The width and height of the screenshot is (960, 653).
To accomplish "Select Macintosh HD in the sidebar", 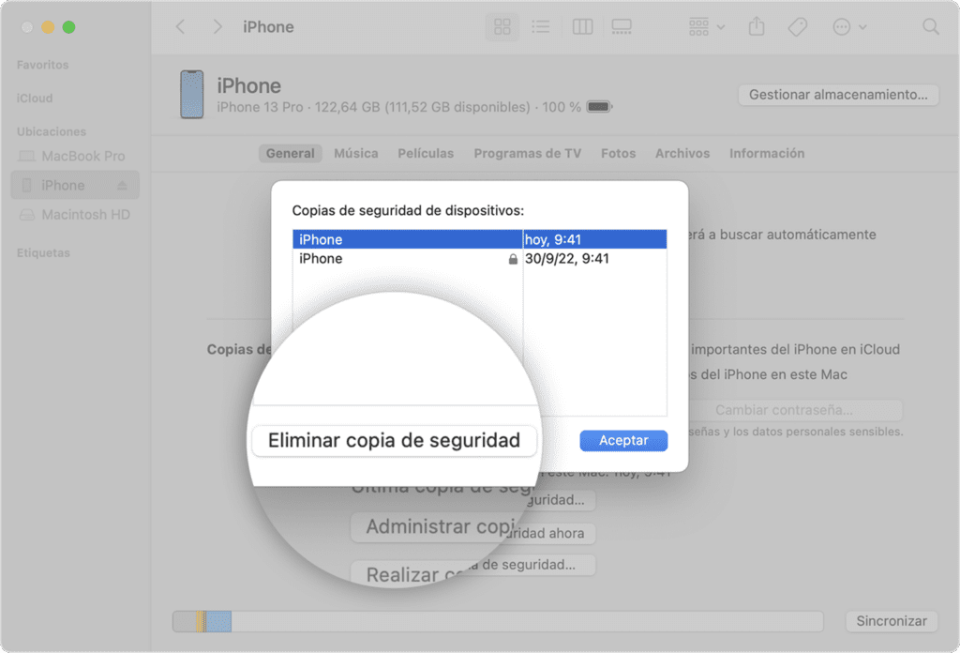I will pyautogui.click(x=75, y=215).
